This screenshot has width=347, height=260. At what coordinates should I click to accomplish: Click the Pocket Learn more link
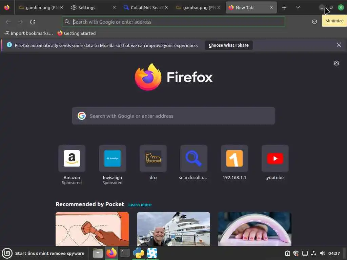pos(140,205)
